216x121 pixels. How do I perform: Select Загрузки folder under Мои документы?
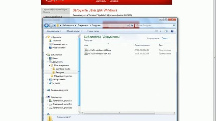60,73
